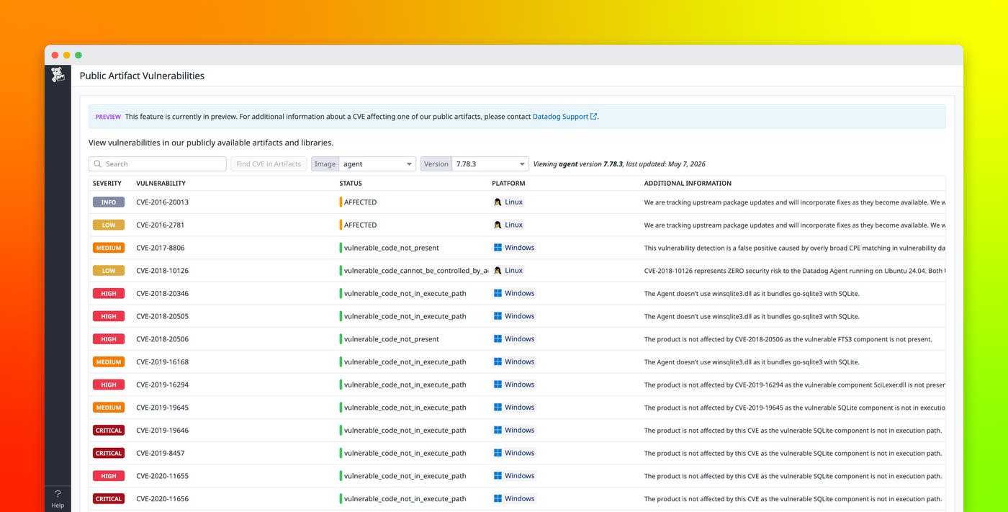1008x512 pixels.
Task: Click the Windows icon for CVE-2018-20506
Action: [x=498, y=339]
